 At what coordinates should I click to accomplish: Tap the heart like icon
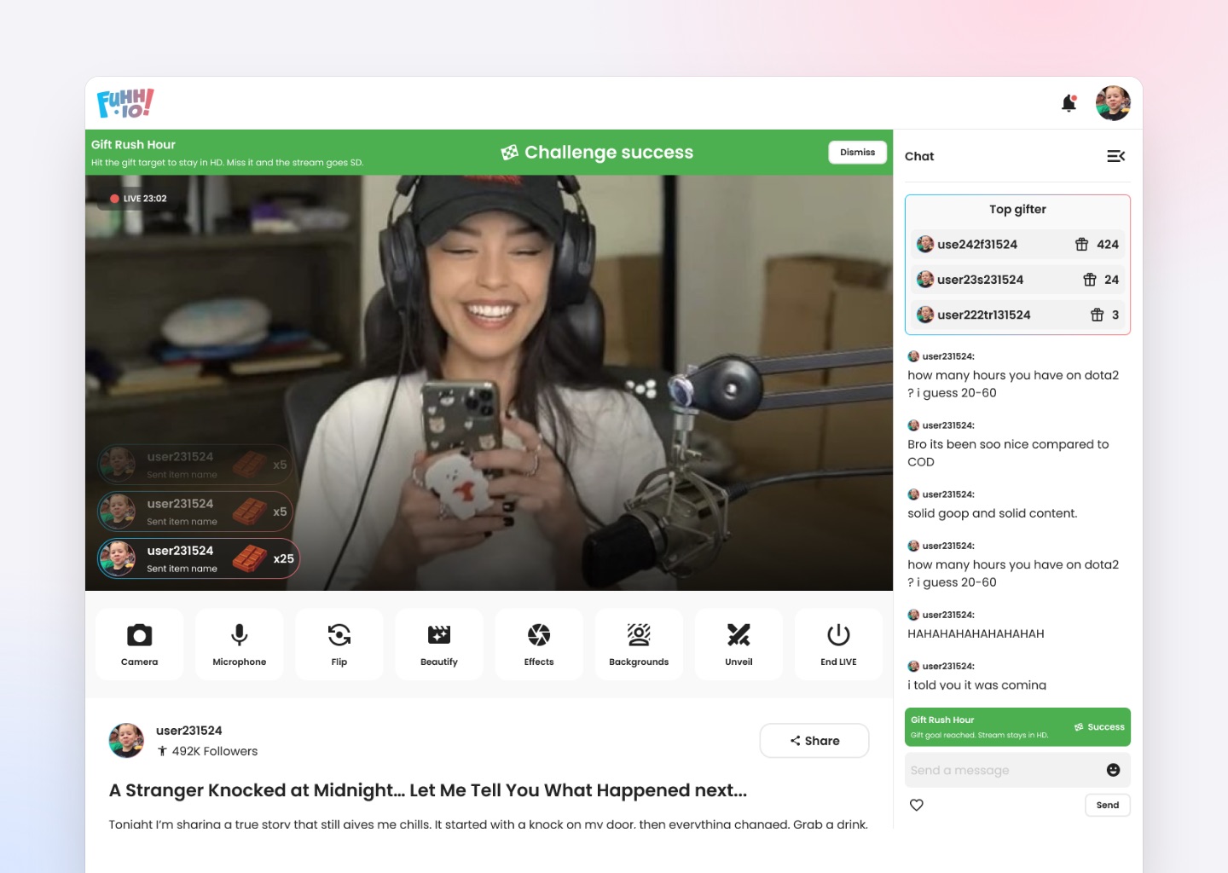pos(917,805)
